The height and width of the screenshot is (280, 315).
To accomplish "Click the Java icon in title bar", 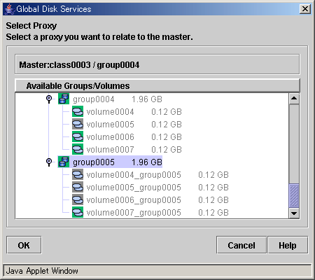I will [9, 9].
